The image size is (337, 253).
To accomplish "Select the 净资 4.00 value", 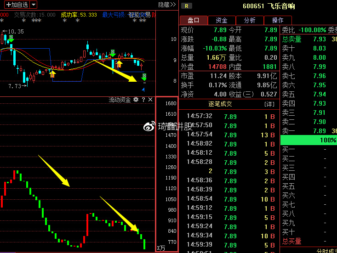I will pos(220,95).
